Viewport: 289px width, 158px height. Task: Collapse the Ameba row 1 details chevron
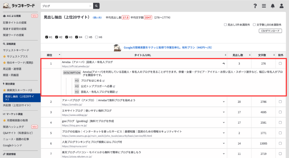pos(224,63)
